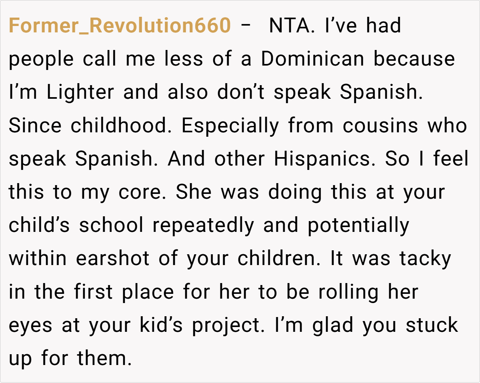480x383 pixels.
Task: Select the word "Lighter" in the text
Action: (80, 93)
